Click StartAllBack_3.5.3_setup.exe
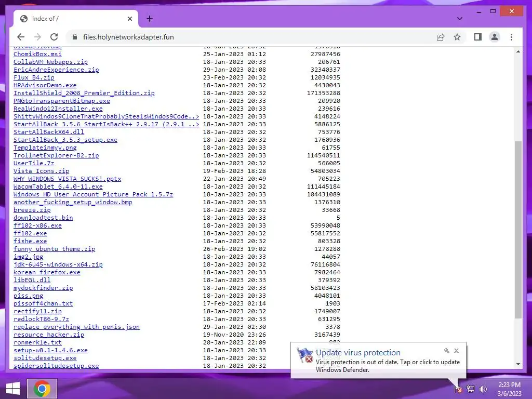This screenshot has height=399, width=532. [x=65, y=140]
